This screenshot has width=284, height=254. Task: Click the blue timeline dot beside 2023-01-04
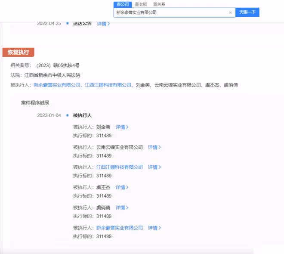tap(68, 115)
